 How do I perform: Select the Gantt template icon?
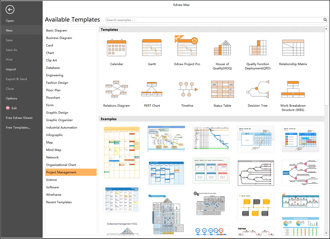pos(152,48)
